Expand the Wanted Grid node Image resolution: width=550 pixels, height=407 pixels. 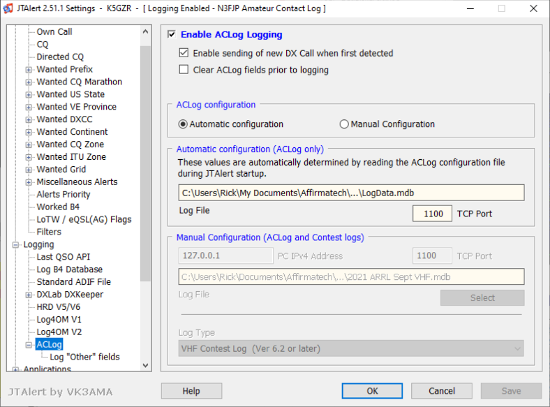(29, 170)
